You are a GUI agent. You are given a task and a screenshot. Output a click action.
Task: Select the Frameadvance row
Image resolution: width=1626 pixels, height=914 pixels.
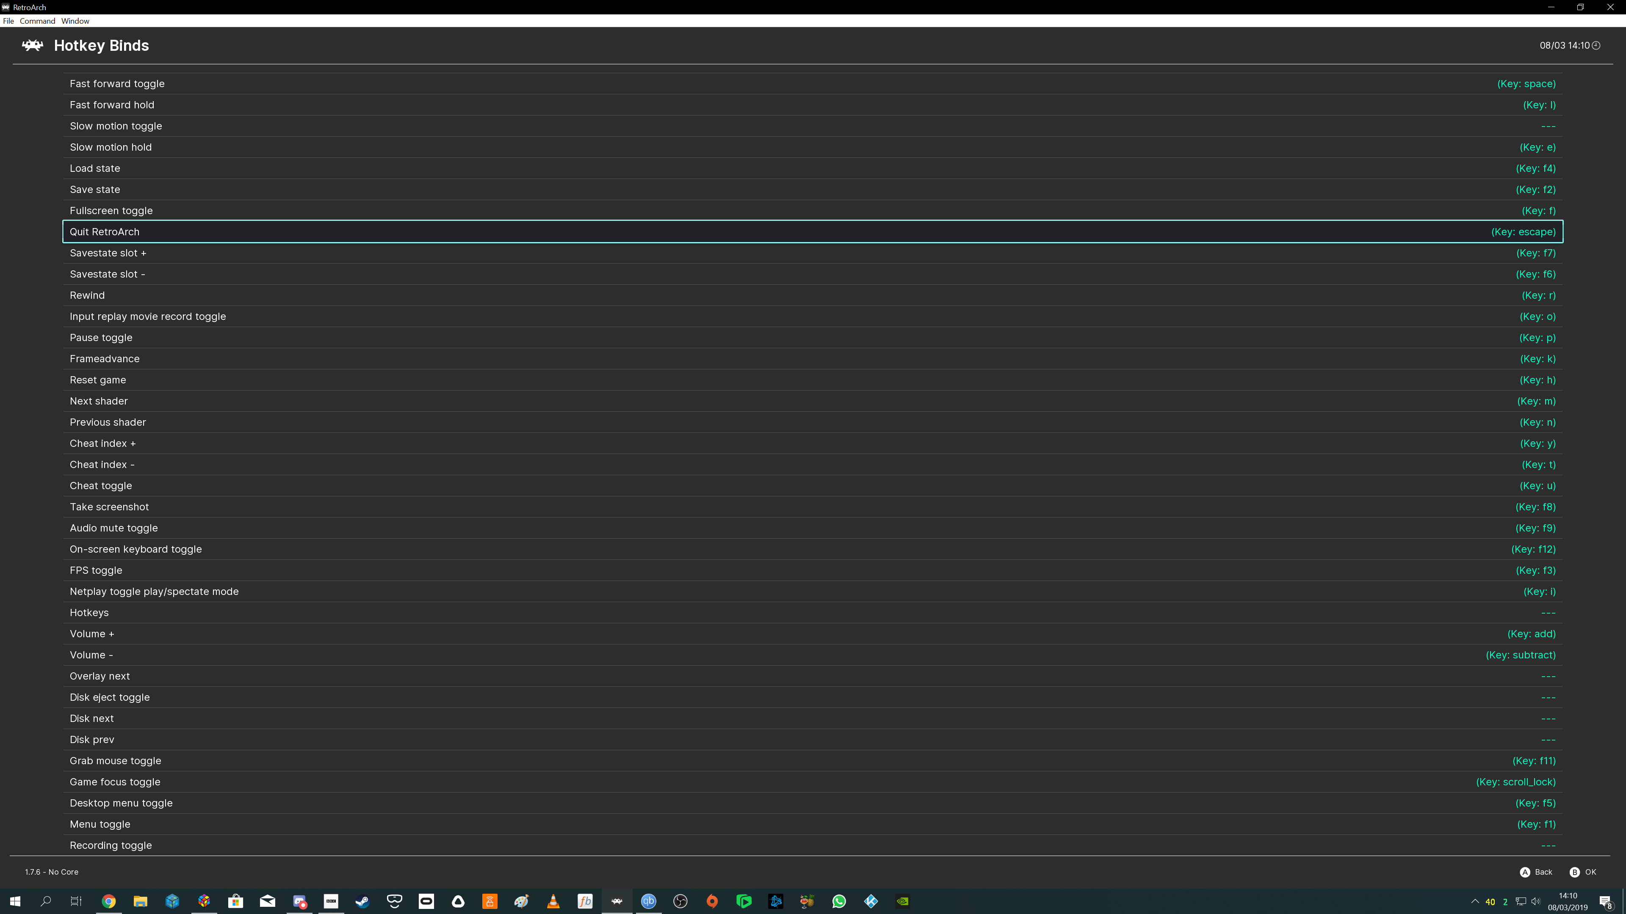[813, 359]
